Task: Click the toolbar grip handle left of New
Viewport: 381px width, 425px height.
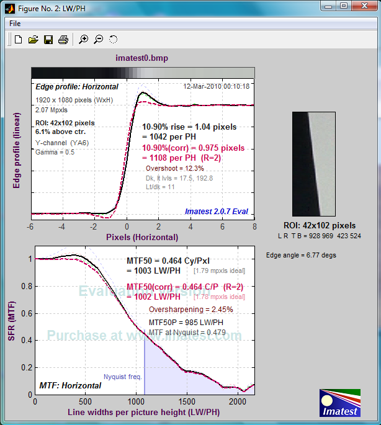Action: pyautogui.click(x=9, y=40)
